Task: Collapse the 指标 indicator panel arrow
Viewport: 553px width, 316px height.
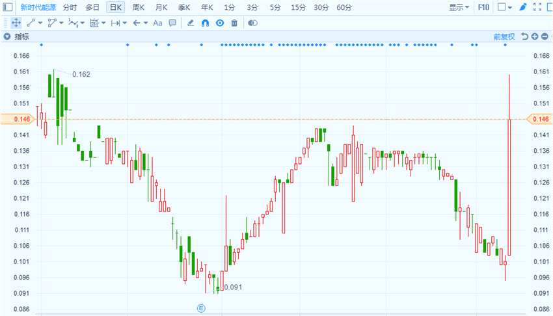Action: point(7,36)
